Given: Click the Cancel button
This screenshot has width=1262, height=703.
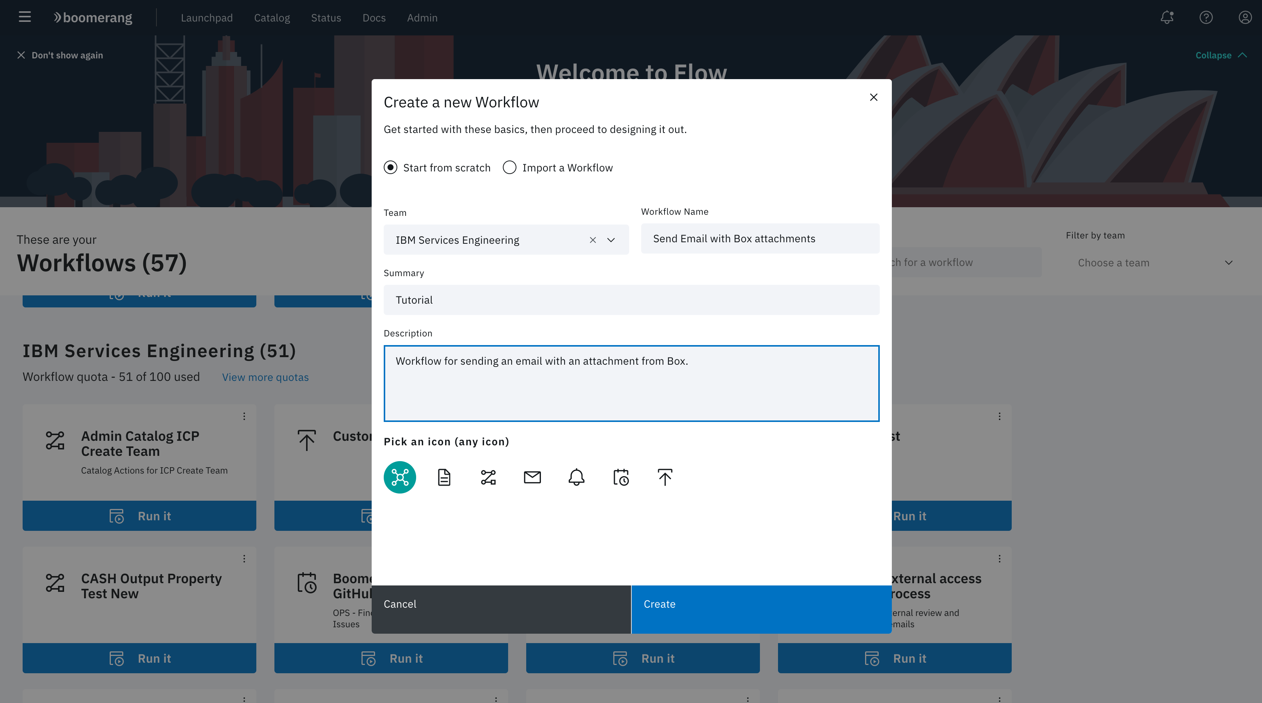Looking at the screenshot, I should (x=501, y=609).
